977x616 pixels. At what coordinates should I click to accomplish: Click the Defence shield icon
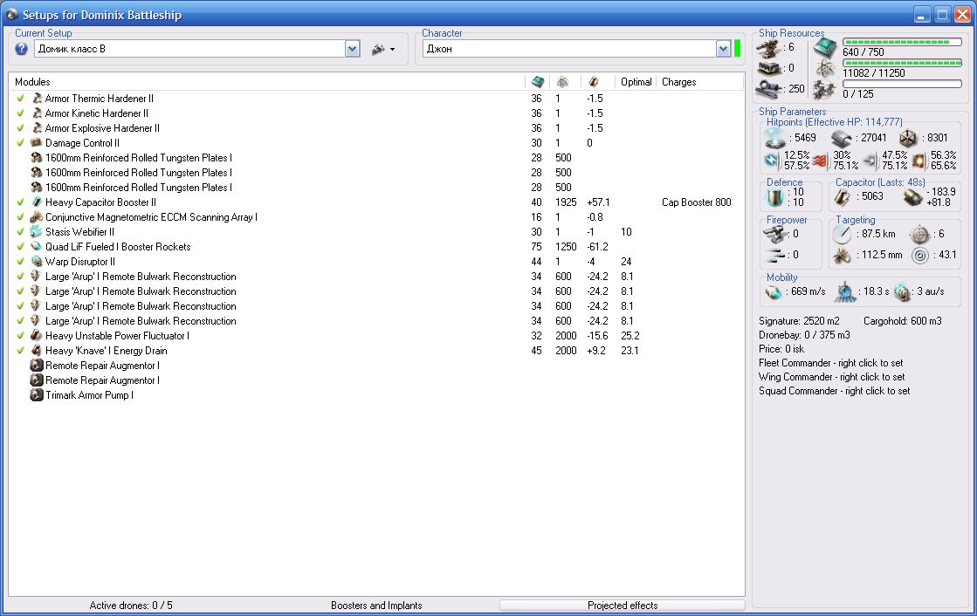775,197
